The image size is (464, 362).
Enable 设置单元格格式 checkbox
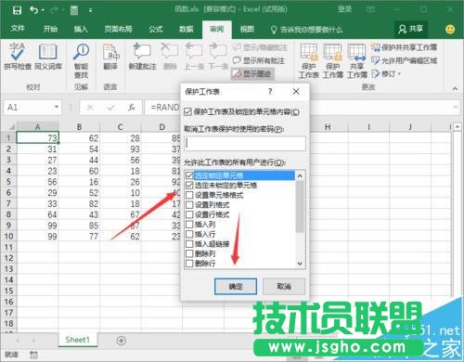tap(189, 195)
